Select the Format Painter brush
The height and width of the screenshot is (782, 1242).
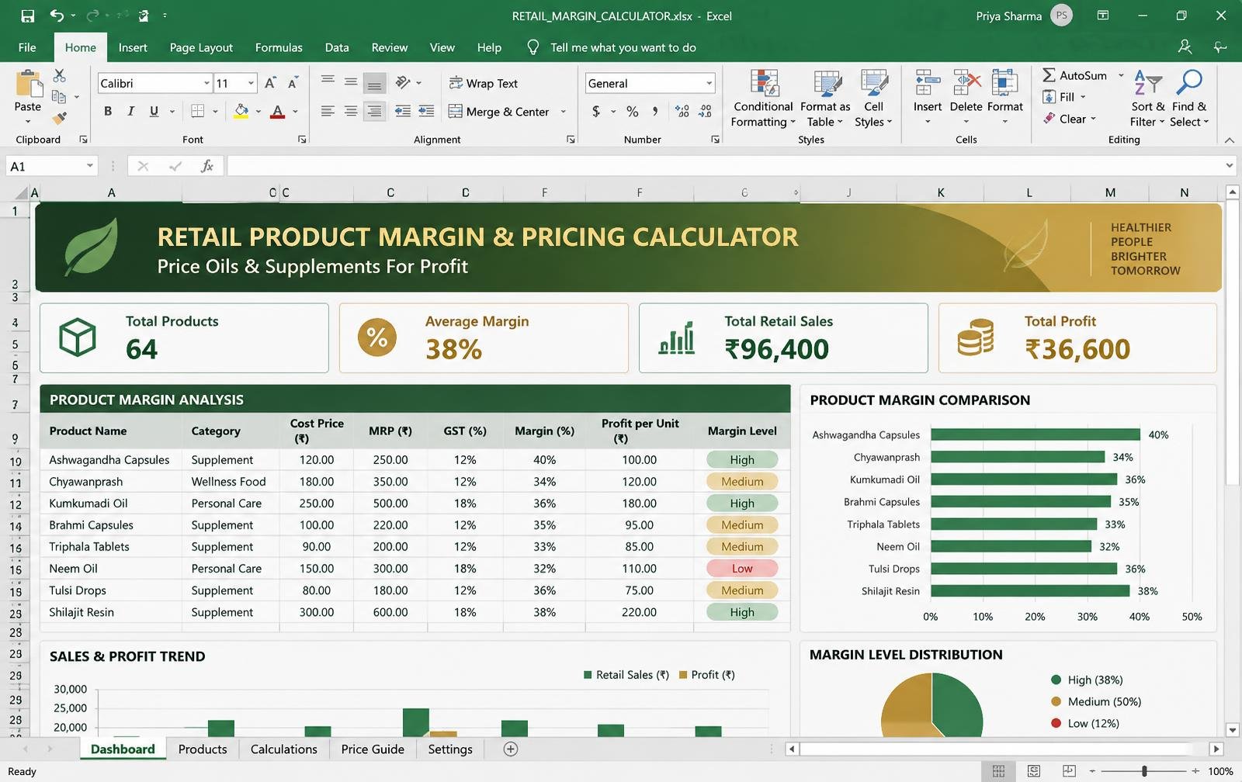pos(59,118)
